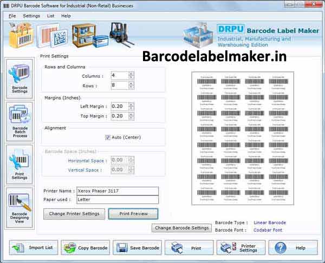This screenshot has width=325, height=263.
Task: Open the Barcode Batch Process icon
Action: pos(19,121)
